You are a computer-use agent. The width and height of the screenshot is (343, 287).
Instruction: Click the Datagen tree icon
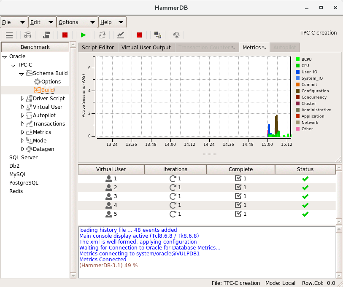click(x=29, y=149)
